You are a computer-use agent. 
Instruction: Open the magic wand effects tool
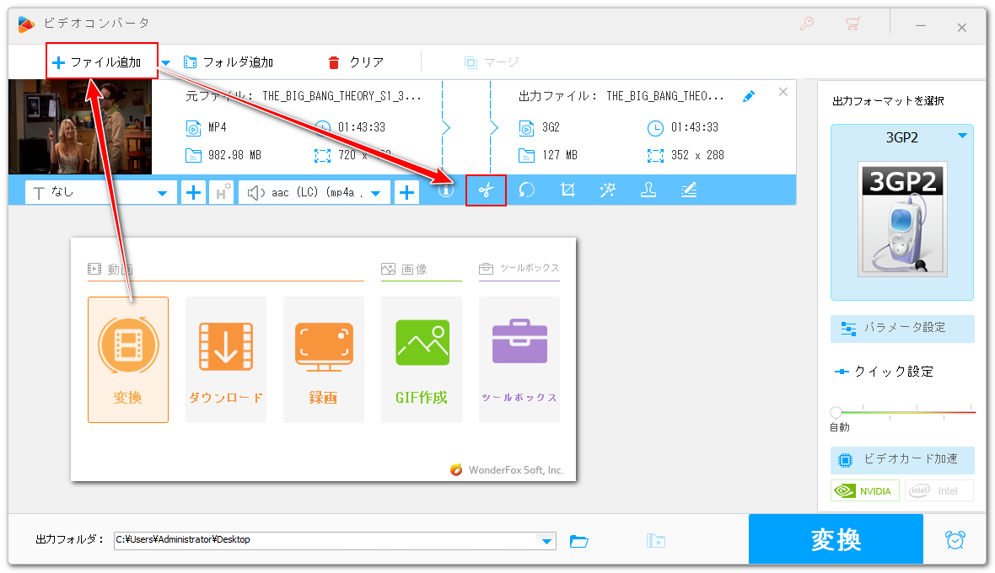pos(607,191)
